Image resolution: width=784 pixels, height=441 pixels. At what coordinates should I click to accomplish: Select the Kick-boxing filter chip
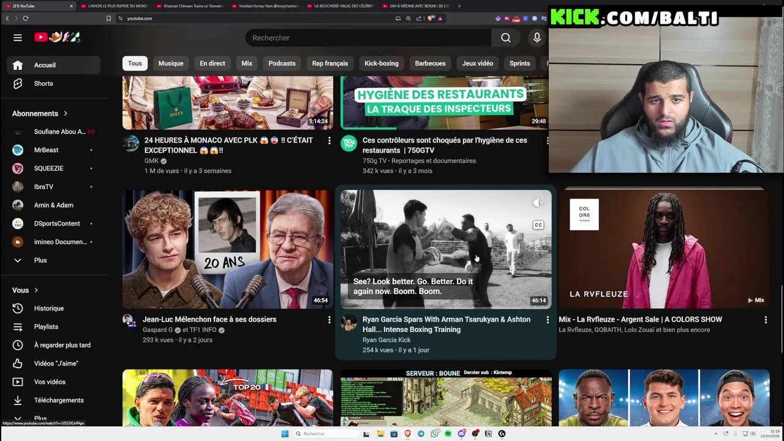click(382, 64)
